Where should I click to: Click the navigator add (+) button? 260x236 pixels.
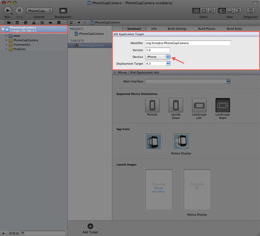click(3, 233)
